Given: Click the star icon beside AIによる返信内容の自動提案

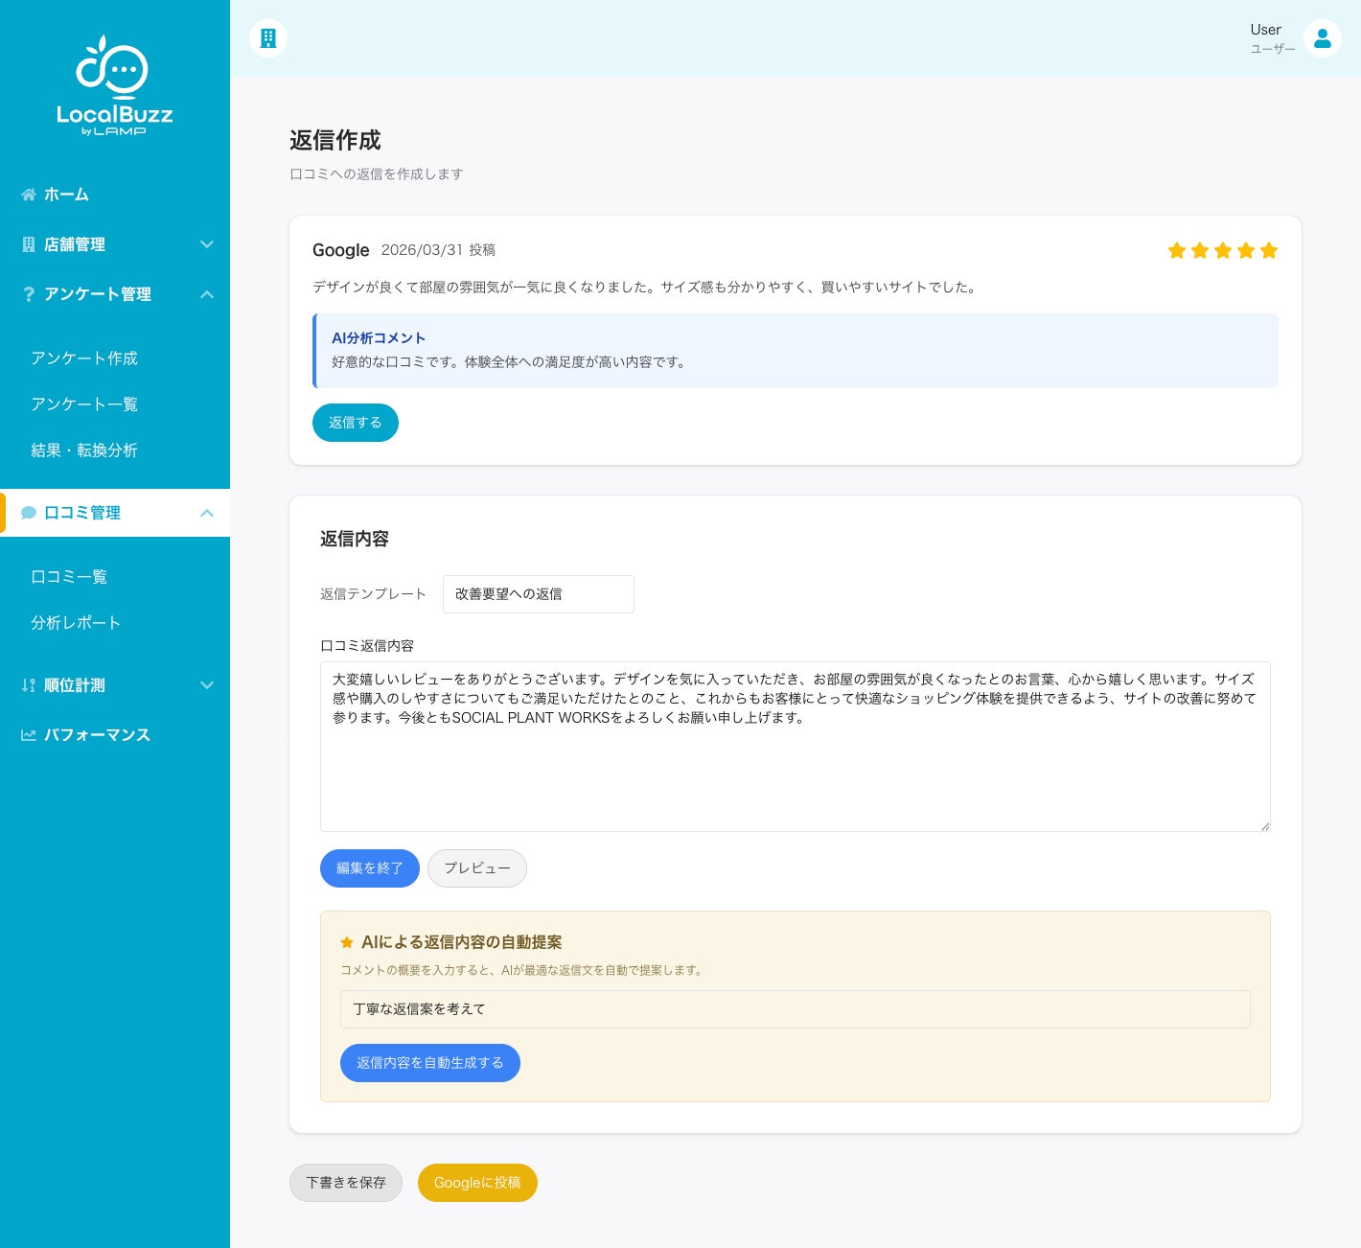Looking at the screenshot, I should pyautogui.click(x=347, y=942).
